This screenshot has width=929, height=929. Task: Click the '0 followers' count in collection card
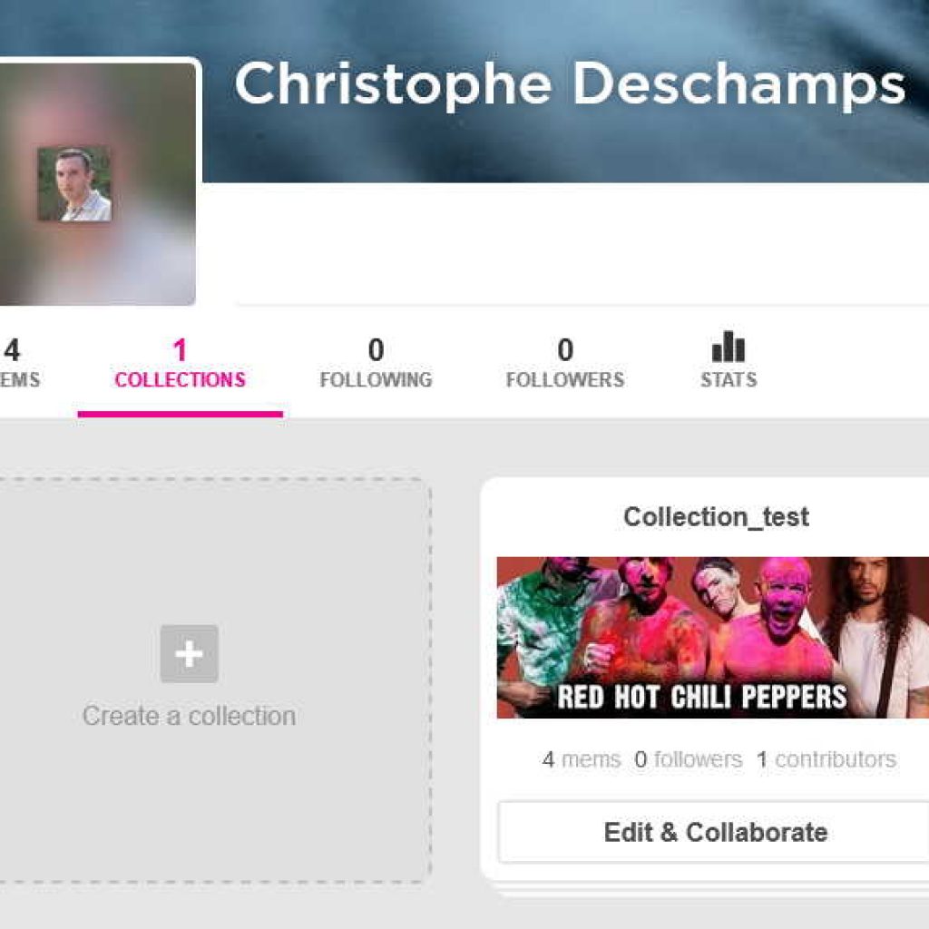click(x=688, y=759)
